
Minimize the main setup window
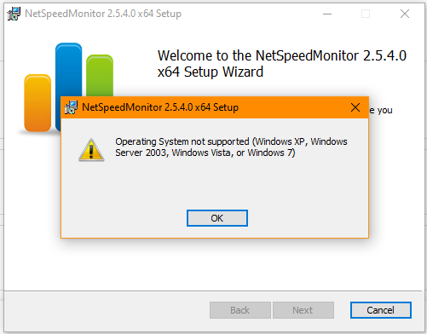(x=327, y=14)
